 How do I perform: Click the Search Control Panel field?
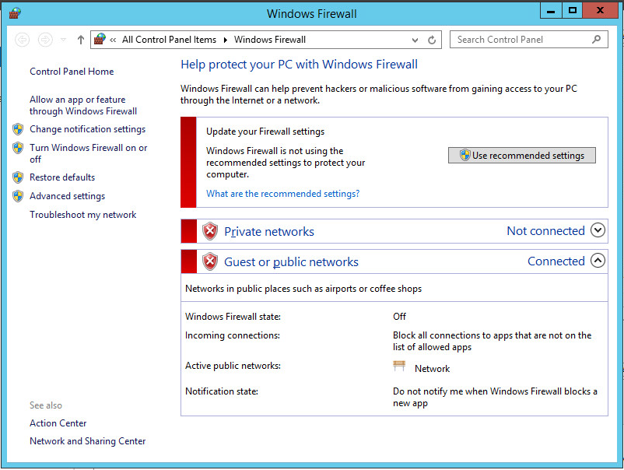(528, 40)
